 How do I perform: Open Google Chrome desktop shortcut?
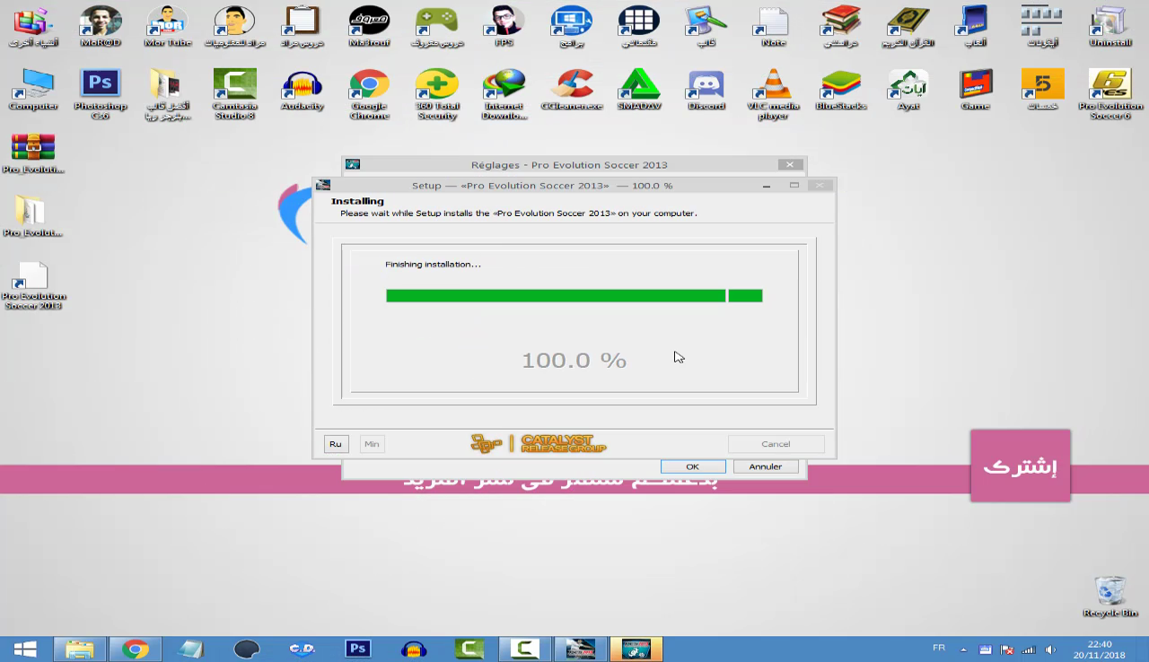[x=369, y=94]
